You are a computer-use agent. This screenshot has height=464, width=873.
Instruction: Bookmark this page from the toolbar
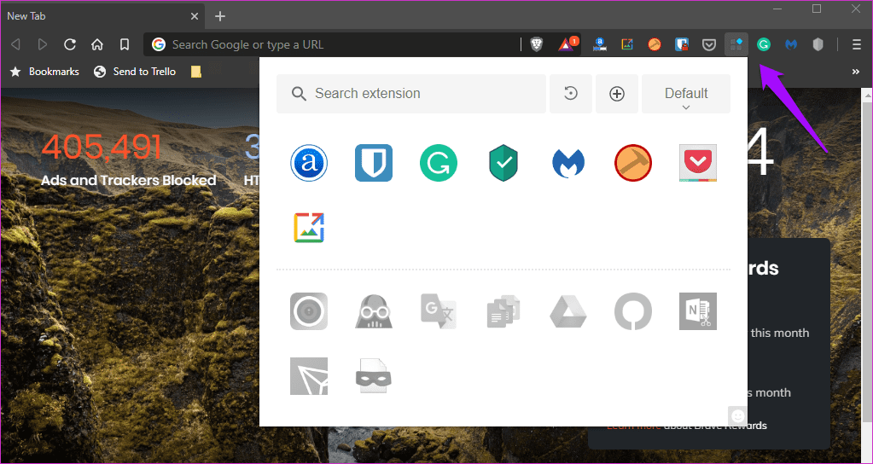tap(124, 44)
